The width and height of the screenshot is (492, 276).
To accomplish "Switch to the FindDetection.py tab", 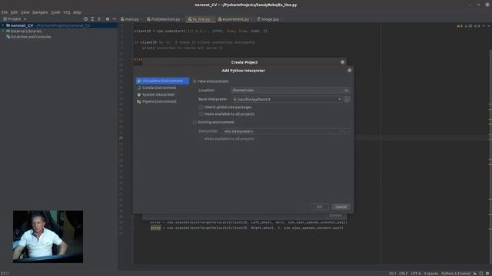I will pos(165,19).
